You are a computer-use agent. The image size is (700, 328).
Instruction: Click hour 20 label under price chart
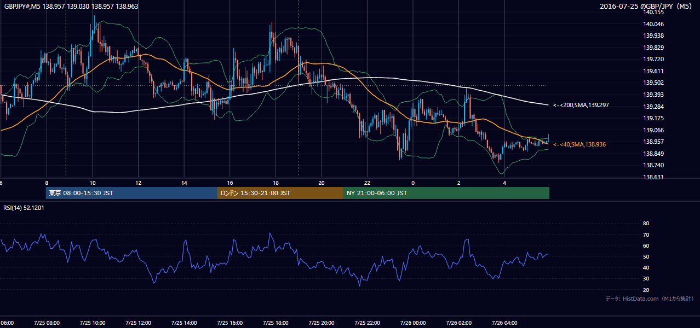pos(322,183)
